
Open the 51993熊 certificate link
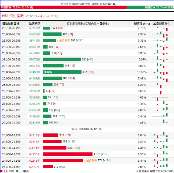pyautogui.click(x=35, y=116)
